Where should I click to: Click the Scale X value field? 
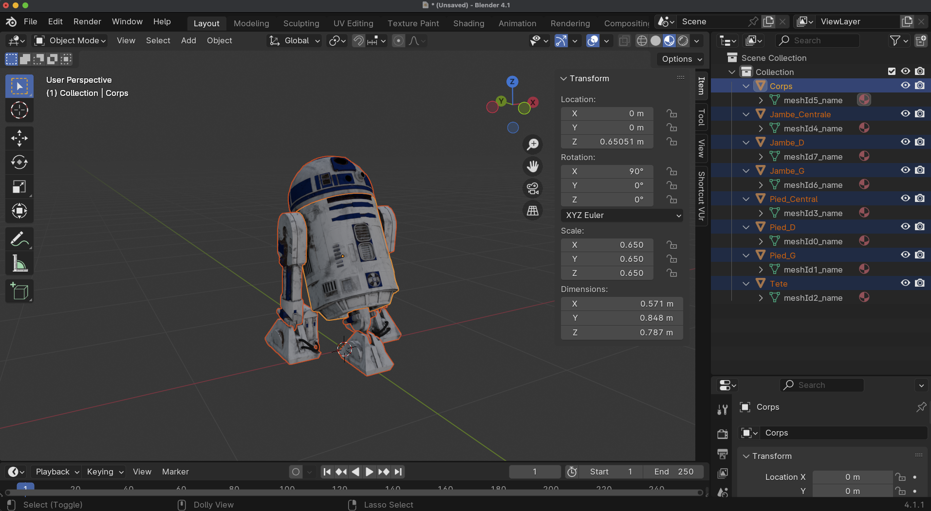[x=607, y=245]
